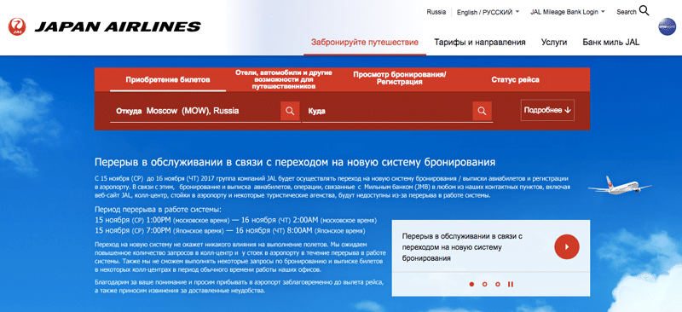Select the third carousel dot
682x312 pixels.
click(x=498, y=284)
